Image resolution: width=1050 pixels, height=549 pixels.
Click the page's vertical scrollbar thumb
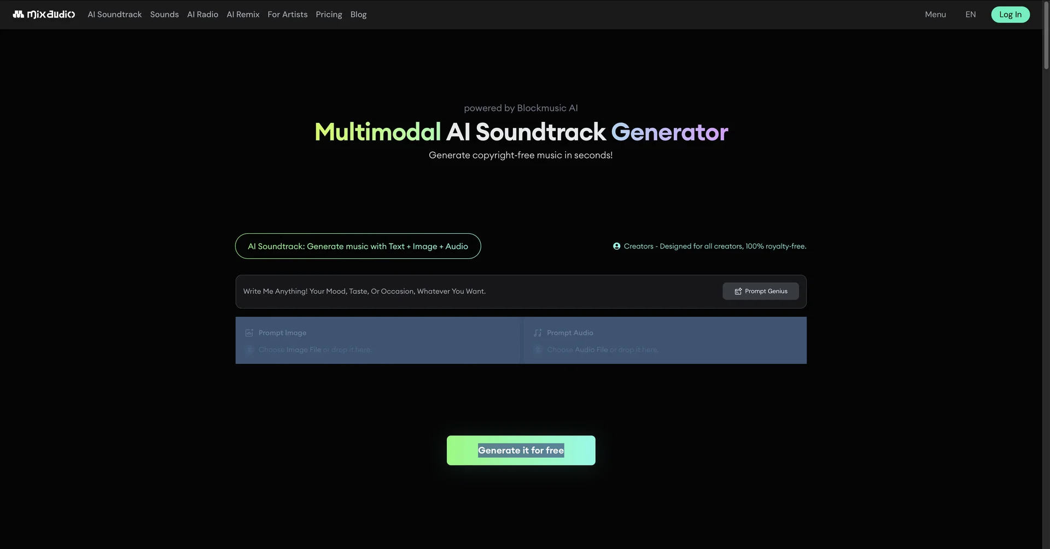(x=1046, y=36)
